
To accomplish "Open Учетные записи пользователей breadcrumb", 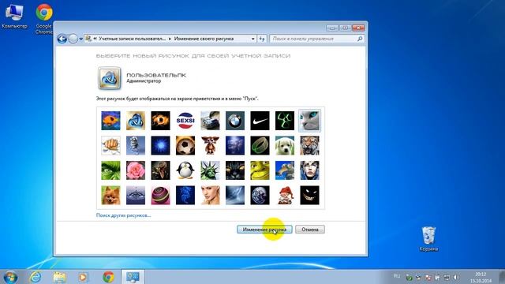I will click(132, 39).
